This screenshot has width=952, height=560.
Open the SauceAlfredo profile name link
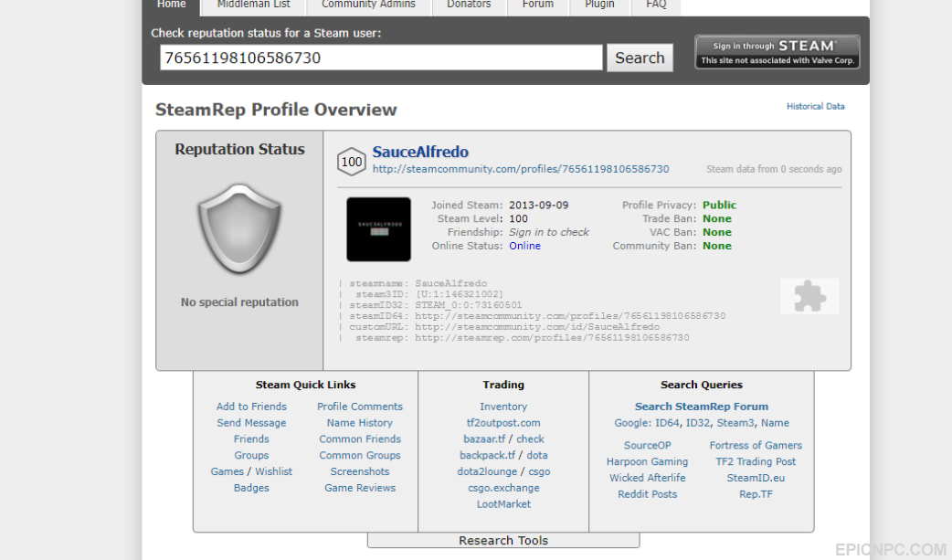pyautogui.click(x=420, y=152)
